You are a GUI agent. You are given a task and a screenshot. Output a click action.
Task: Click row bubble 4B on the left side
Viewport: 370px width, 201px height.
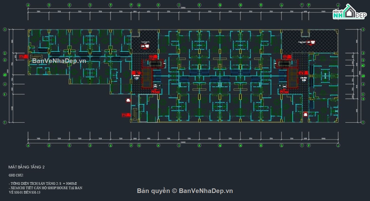pos(5,75)
